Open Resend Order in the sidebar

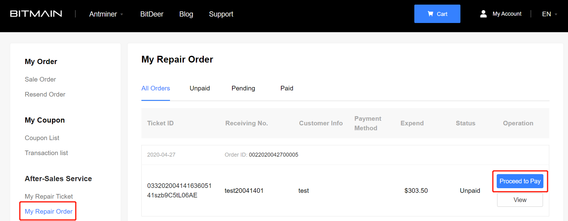coord(45,94)
